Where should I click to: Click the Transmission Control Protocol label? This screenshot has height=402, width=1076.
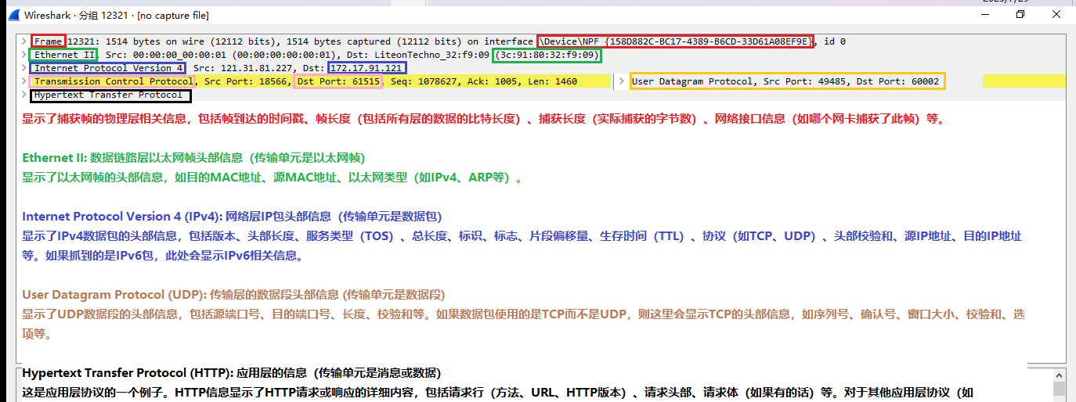click(x=113, y=81)
